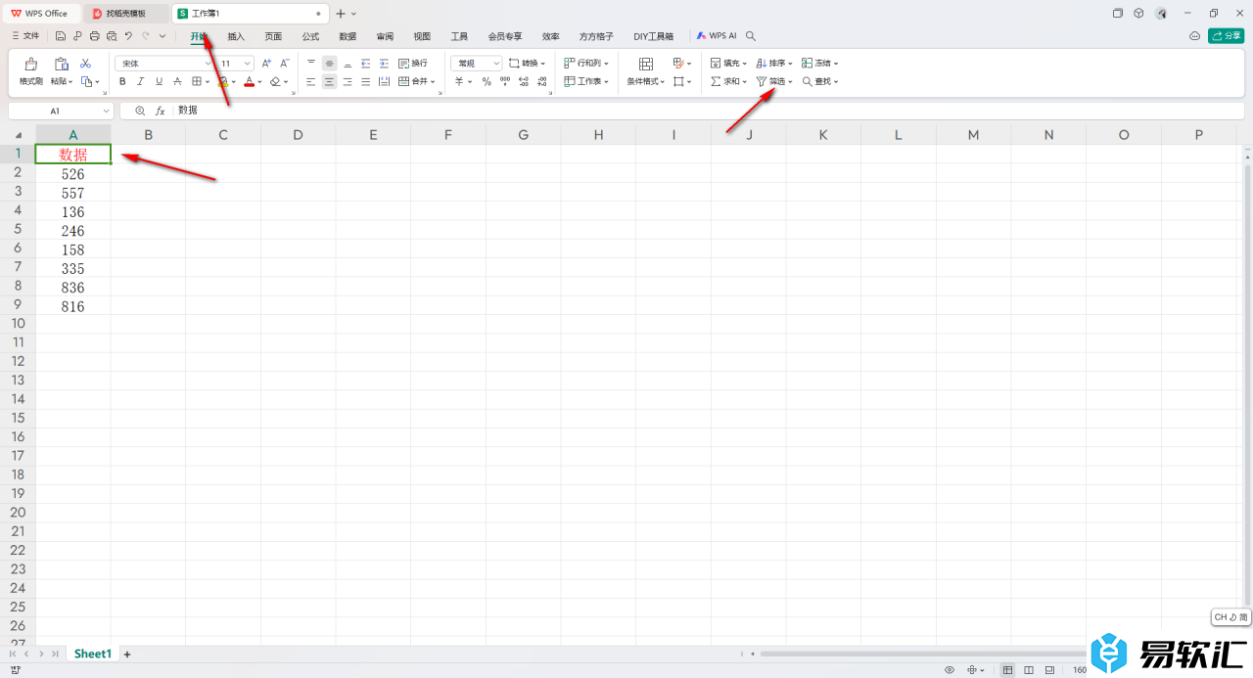Expand the Freeze (冻结) dropdown
Screen dimensions: 1253x678
coord(836,63)
